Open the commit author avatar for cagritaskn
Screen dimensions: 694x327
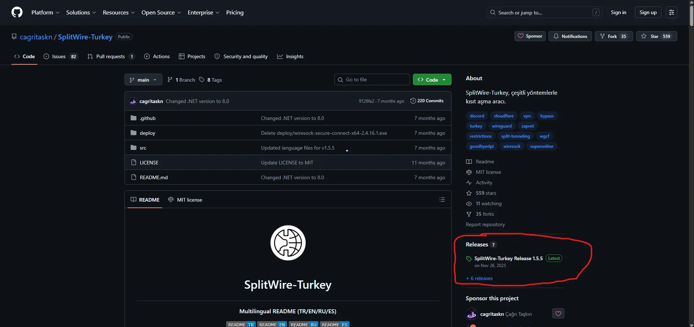(133, 101)
